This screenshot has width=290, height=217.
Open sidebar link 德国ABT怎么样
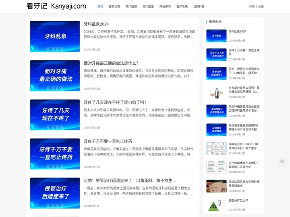click(238, 201)
